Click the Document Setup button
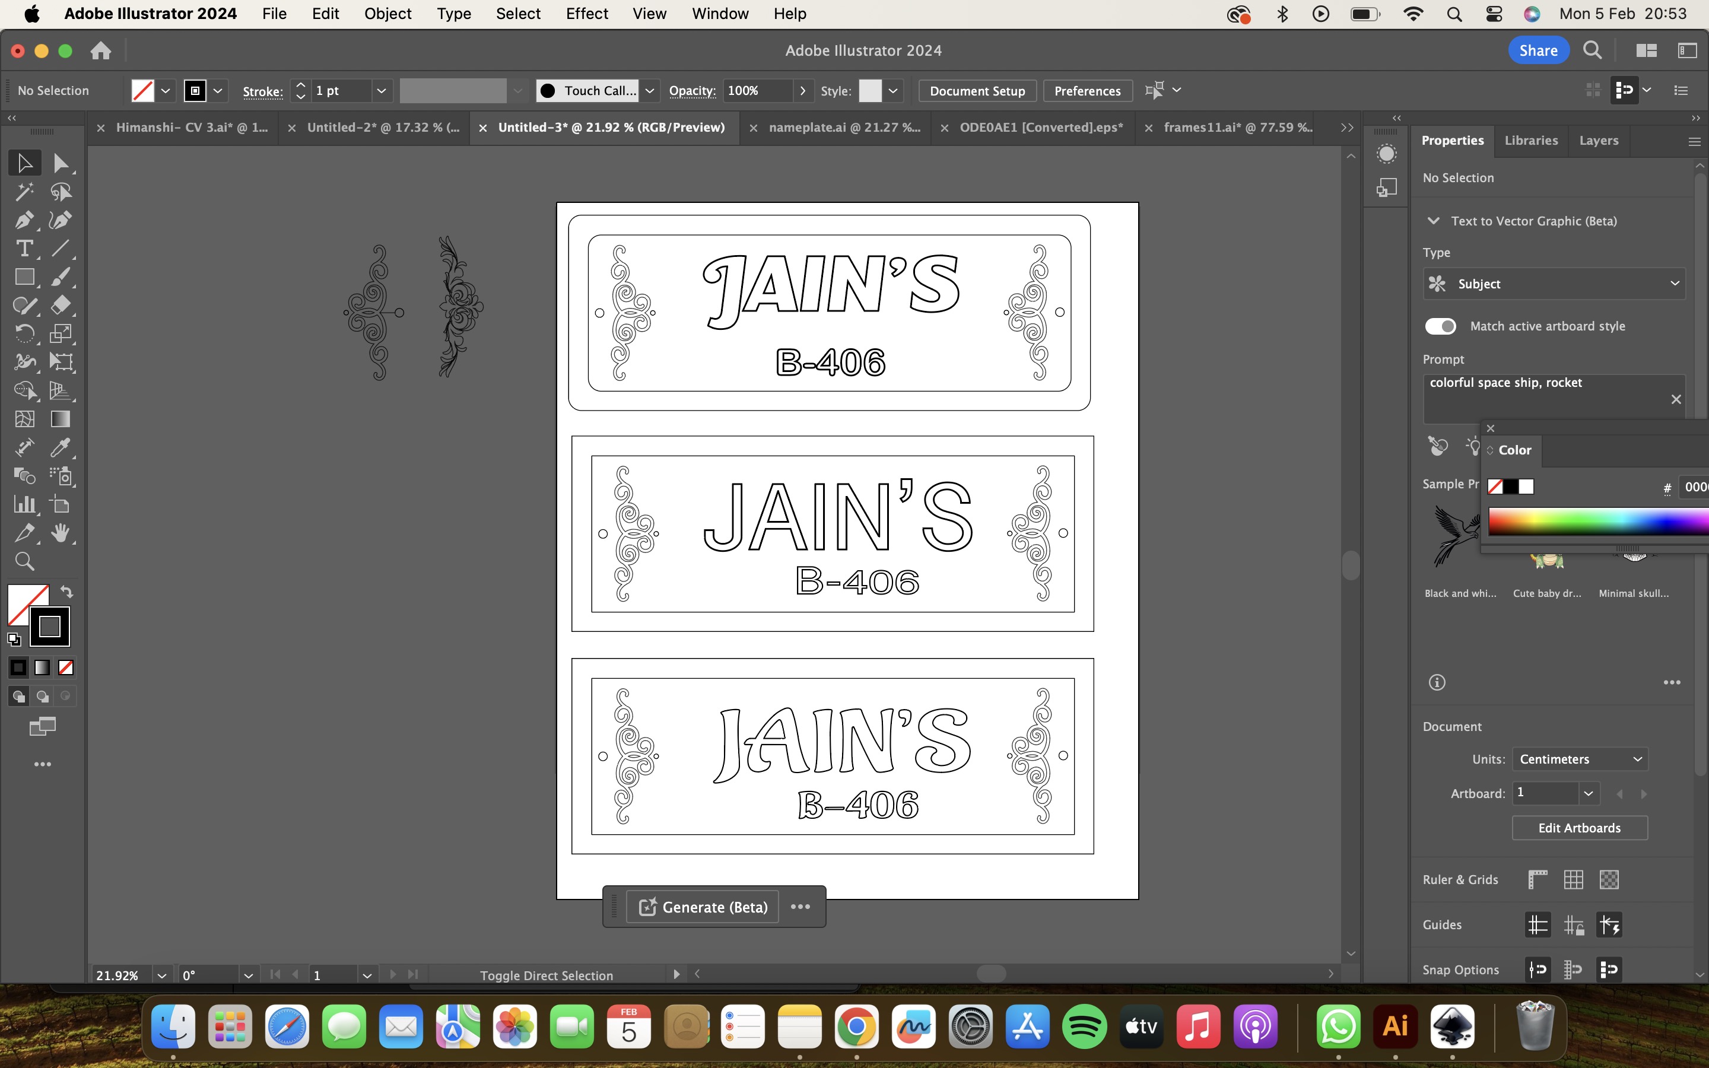Image resolution: width=1709 pixels, height=1068 pixels. click(977, 91)
